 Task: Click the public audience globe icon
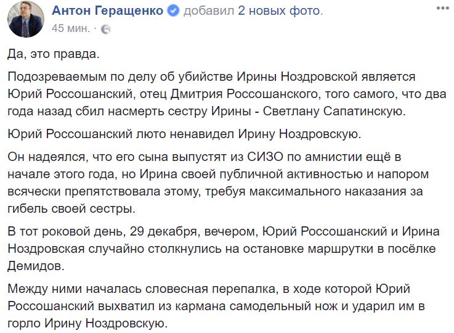[x=105, y=29]
